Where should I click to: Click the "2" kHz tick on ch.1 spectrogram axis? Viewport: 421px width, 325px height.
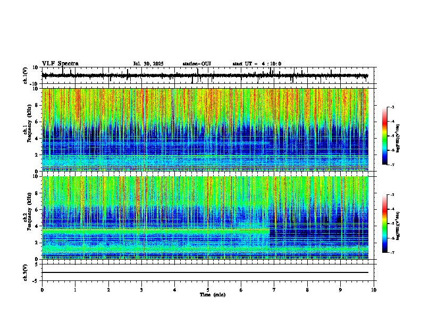tap(37, 155)
